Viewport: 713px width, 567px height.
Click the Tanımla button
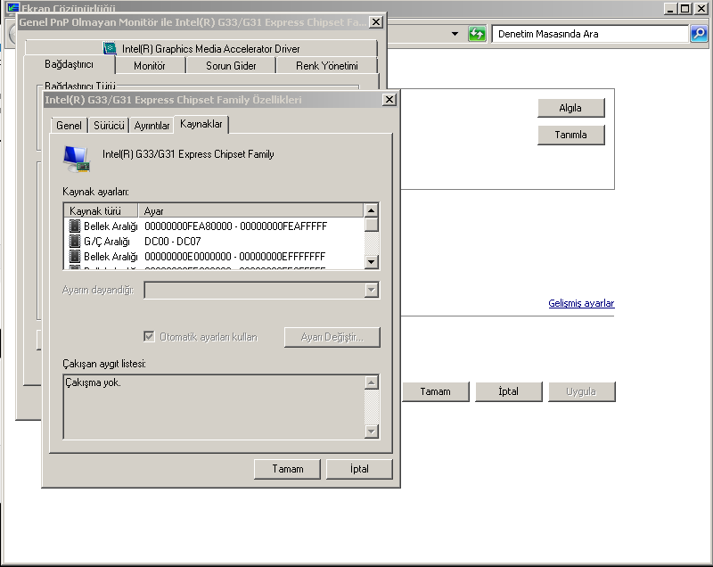click(x=571, y=135)
